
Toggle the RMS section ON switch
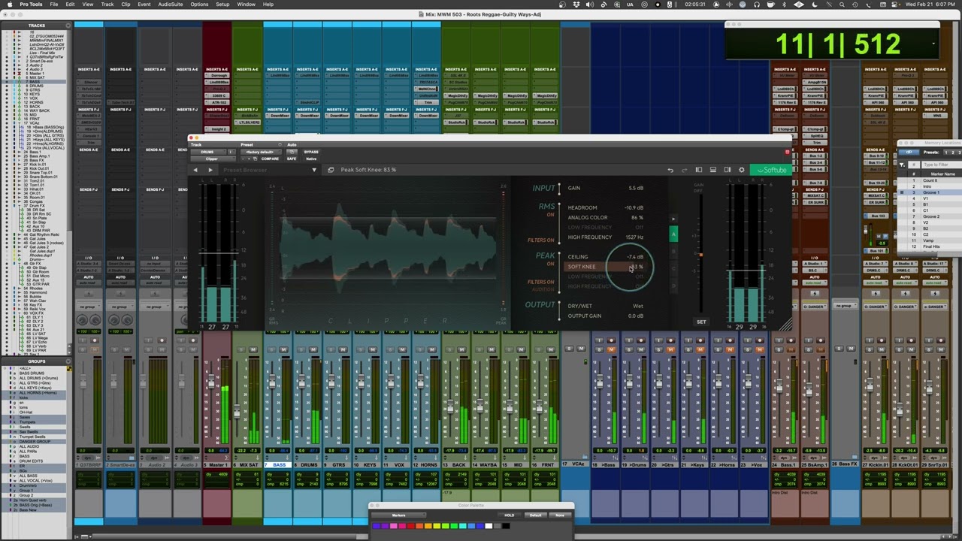550,215
